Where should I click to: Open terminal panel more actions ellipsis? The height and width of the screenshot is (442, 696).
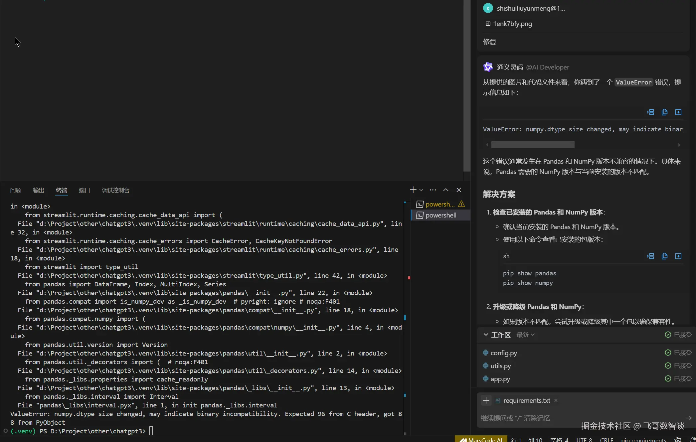coord(433,190)
